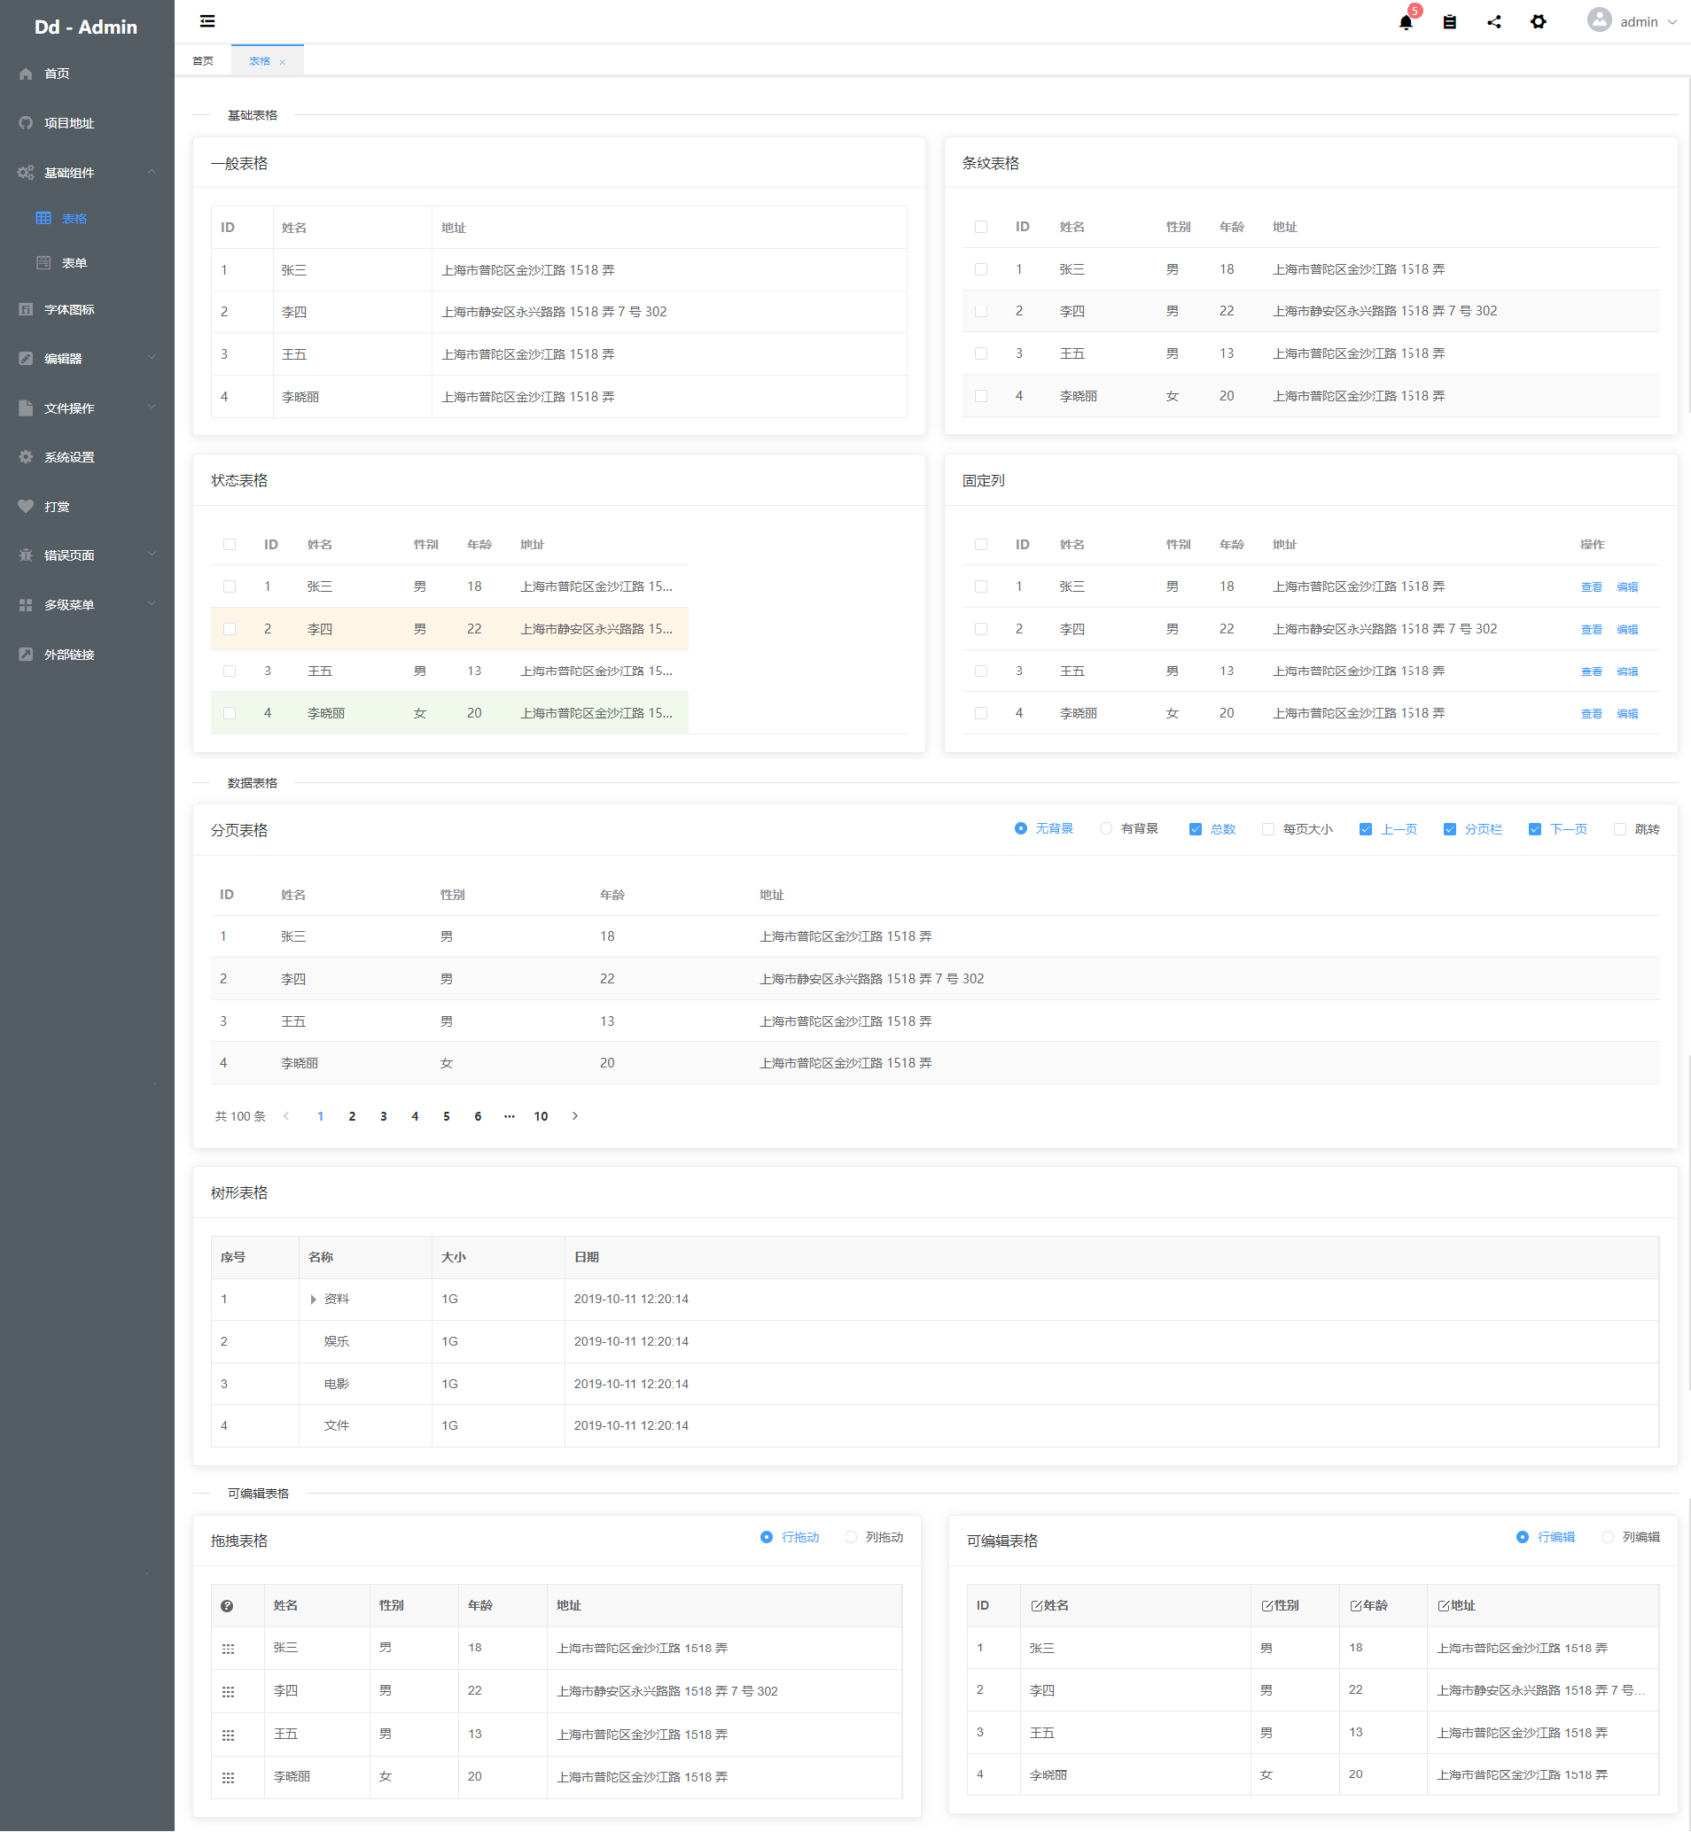Click drag handle icon for 王五 row

click(x=228, y=1735)
